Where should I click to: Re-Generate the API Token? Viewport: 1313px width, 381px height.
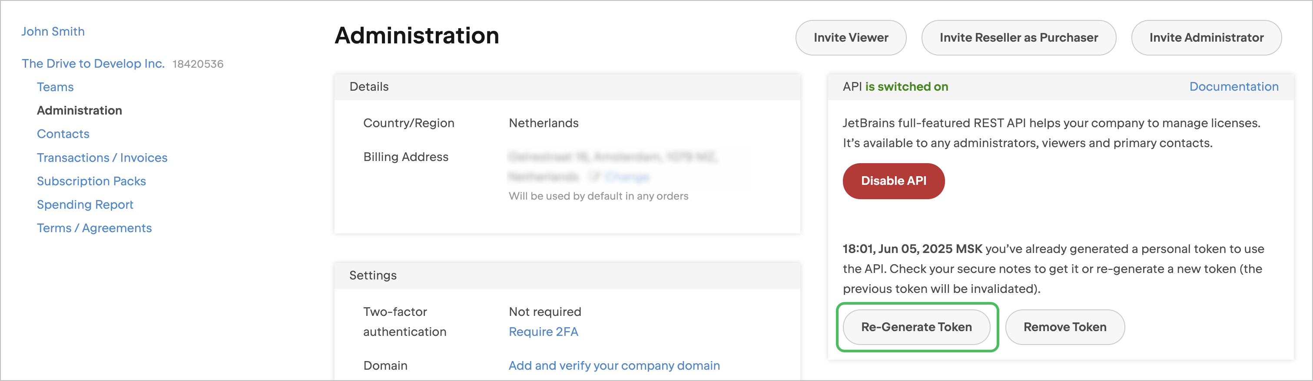tap(916, 327)
